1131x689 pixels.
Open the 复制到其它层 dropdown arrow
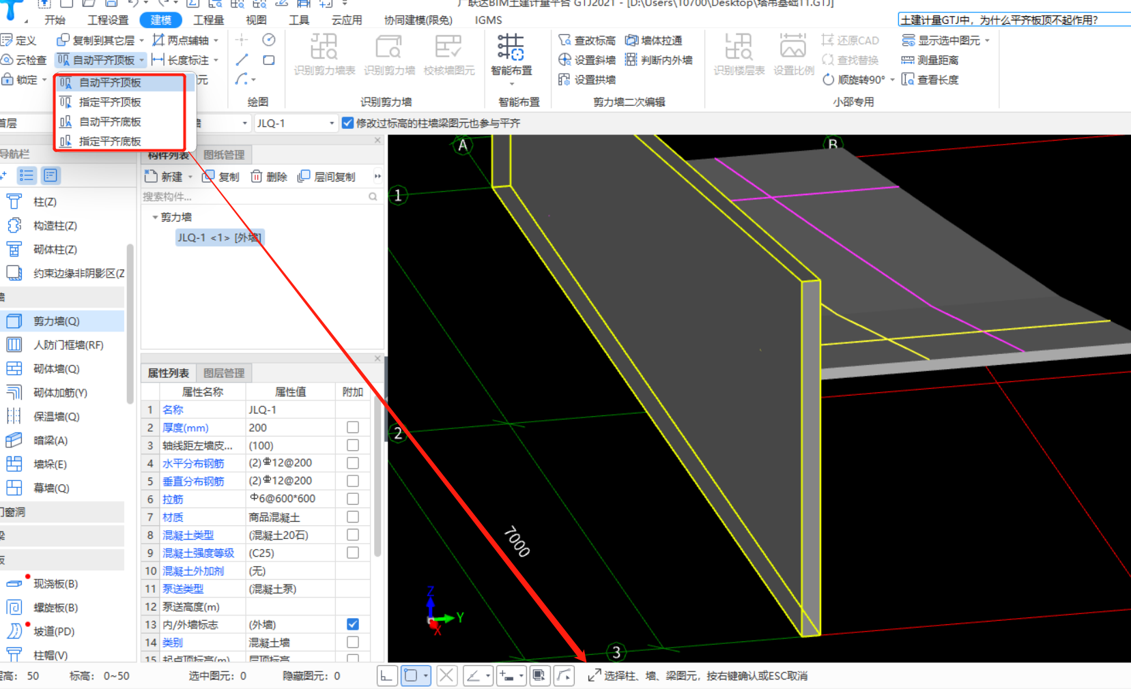[x=141, y=40]
